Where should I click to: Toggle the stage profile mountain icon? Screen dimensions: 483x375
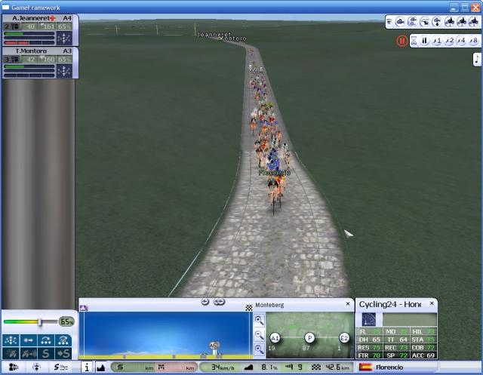pos(101,367)
